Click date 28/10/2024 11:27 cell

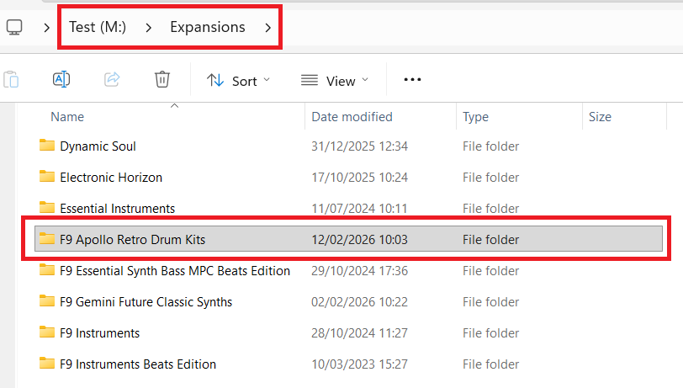point(359,333)
